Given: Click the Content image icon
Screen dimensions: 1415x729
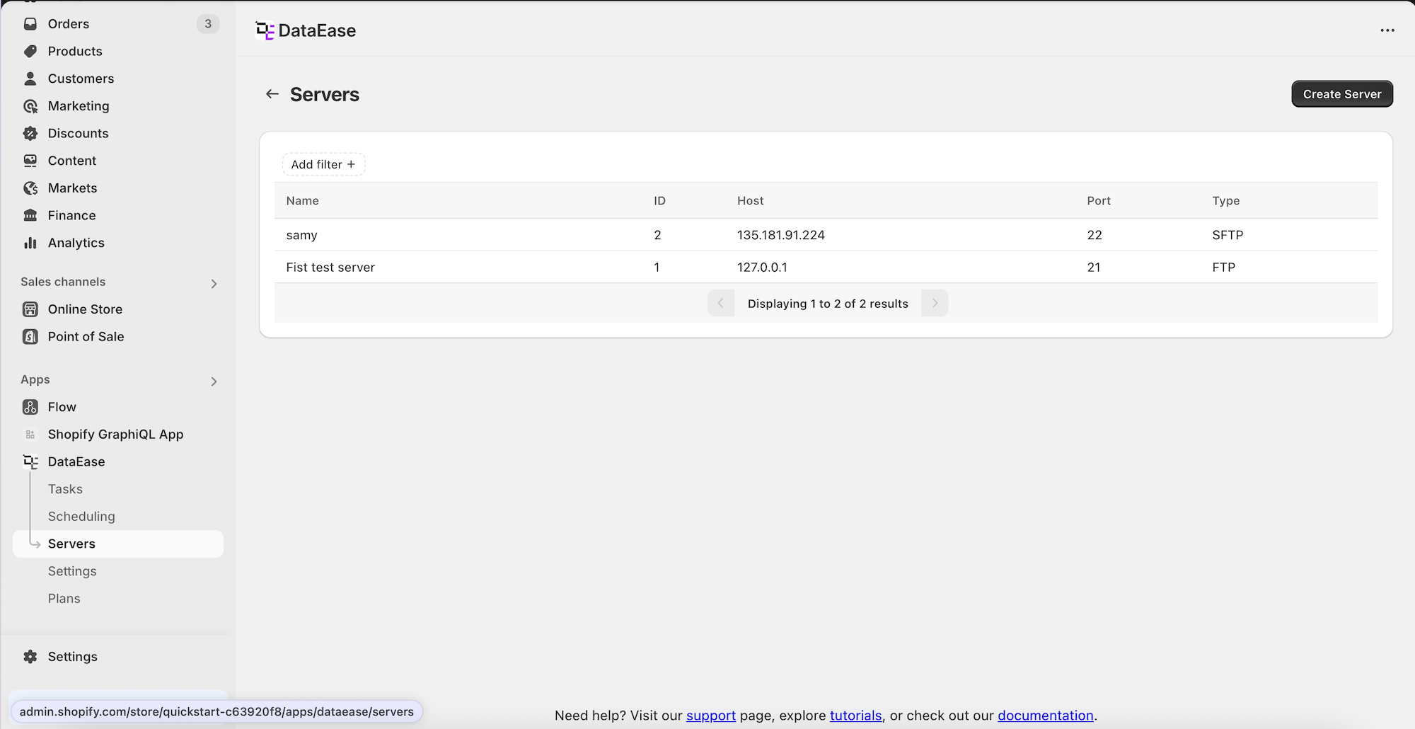Looking at the screenshot, I should (30, 161).
